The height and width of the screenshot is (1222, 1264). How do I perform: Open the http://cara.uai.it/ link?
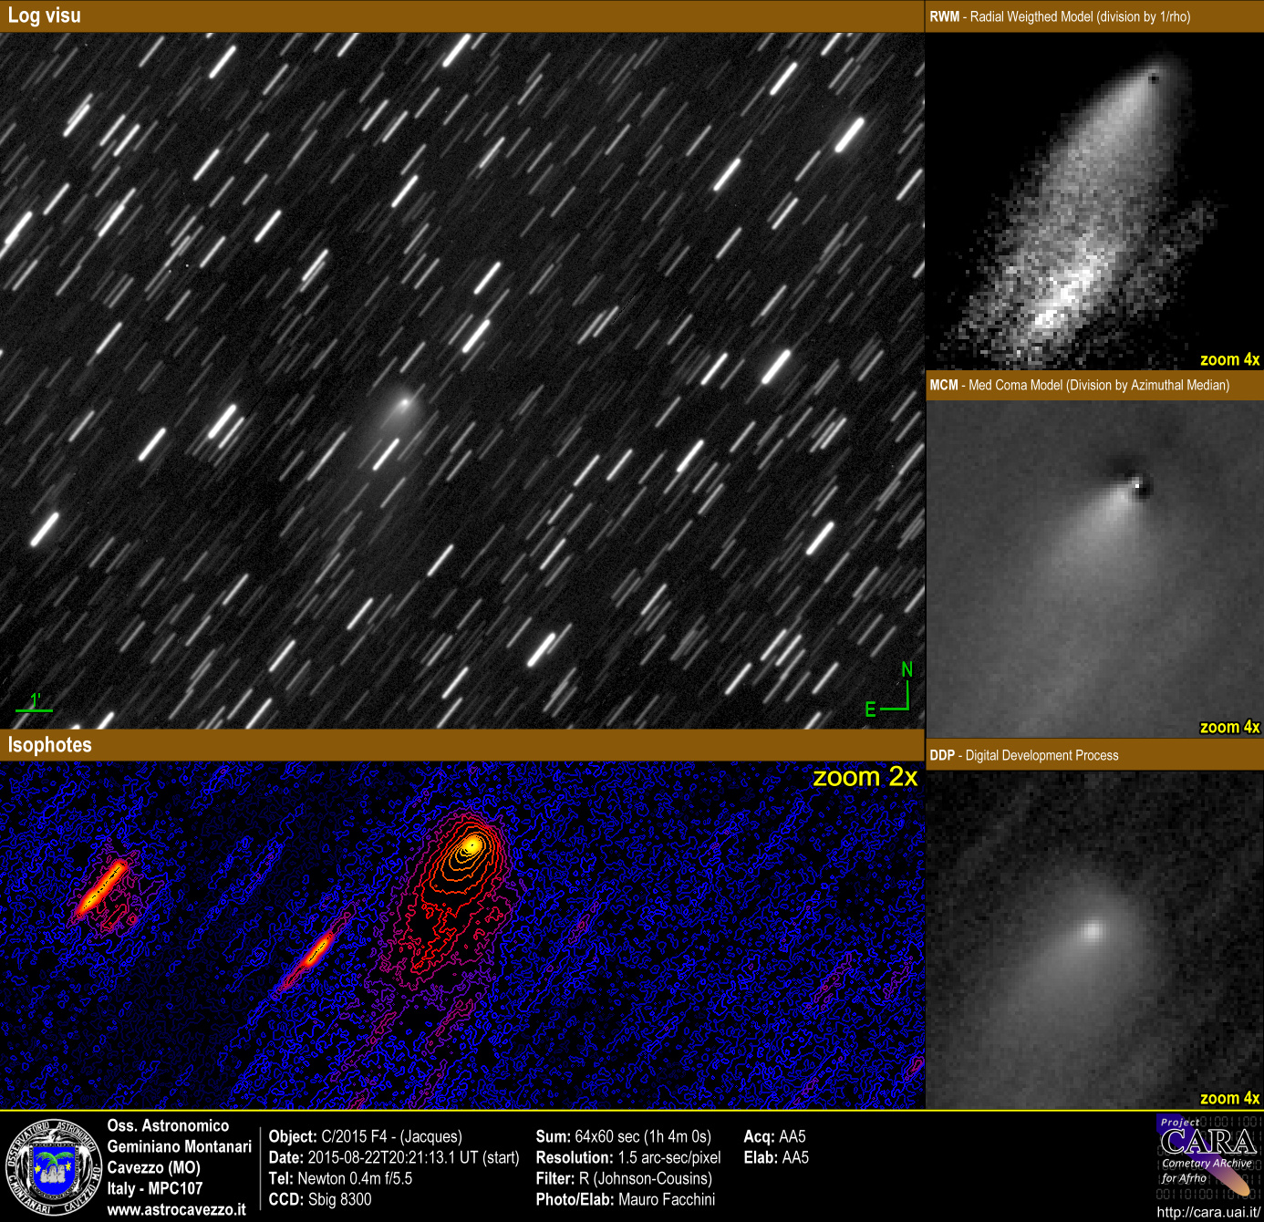click(x=1207, y=1212)
